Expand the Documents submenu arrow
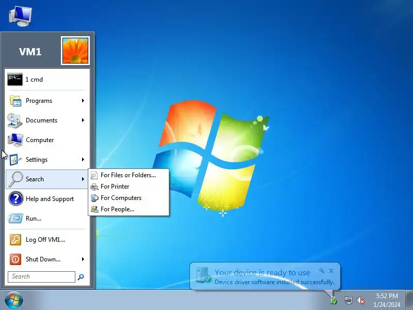 point(83,120)
